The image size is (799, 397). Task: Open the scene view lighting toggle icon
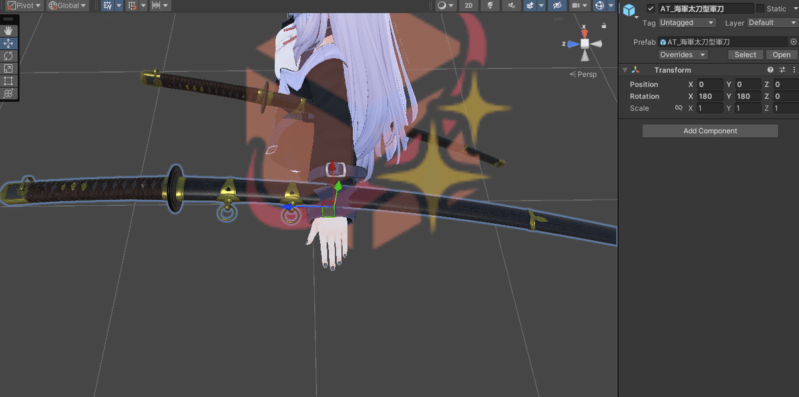489,5
